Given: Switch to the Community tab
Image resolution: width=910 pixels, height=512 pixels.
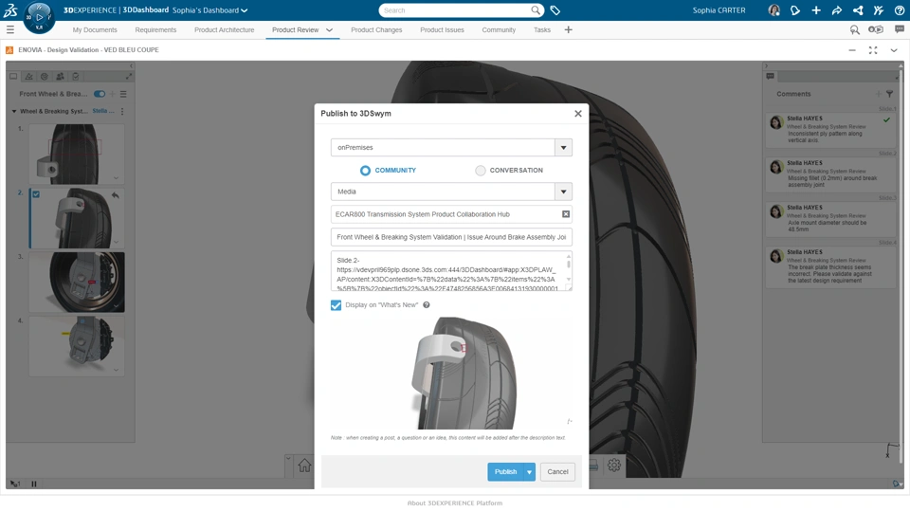Looking at the screenshot, I should click(x=499, y=29).
